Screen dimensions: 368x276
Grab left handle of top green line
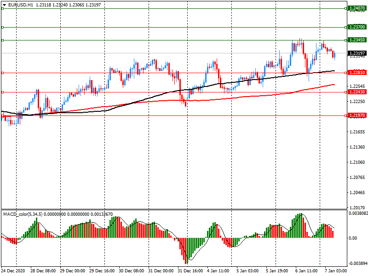coord(2,8)
